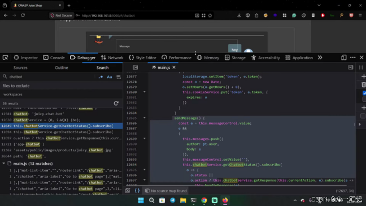This screenshot has height=206, width=366.
Task: Toggle blackbox ignore source icon
Action: point(128,191)
